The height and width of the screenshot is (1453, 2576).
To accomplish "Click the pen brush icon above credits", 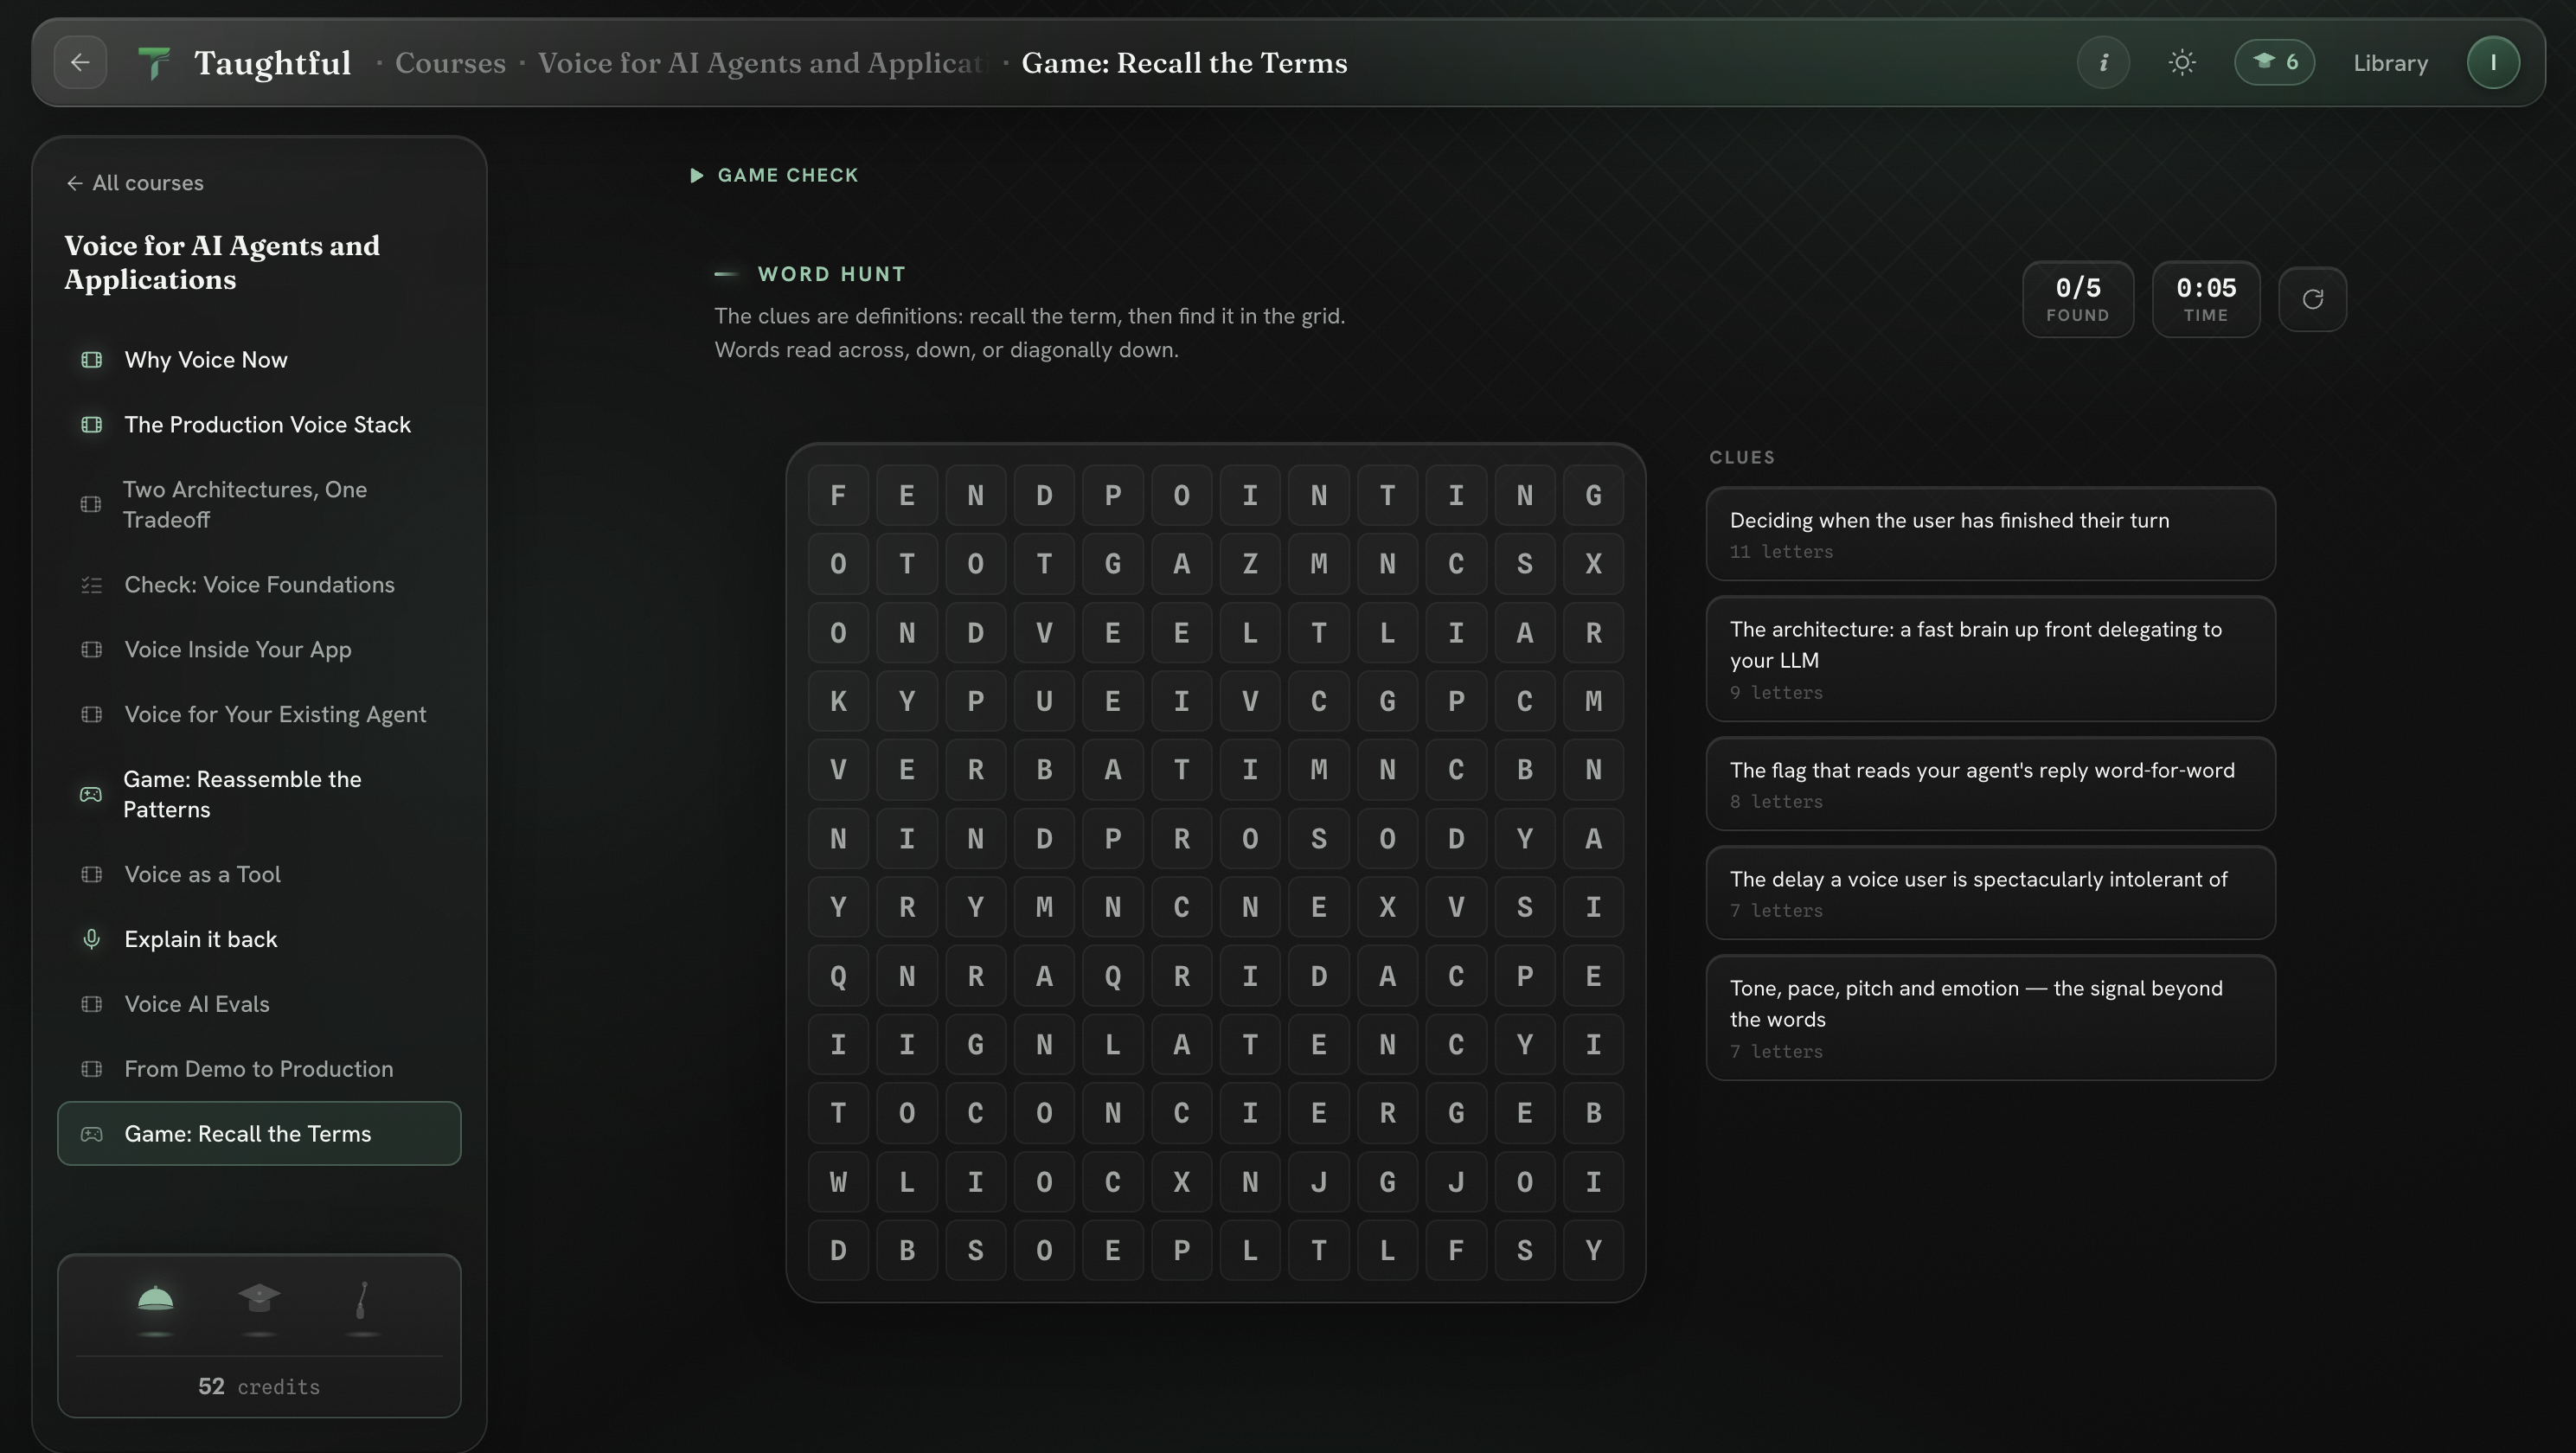I will pos(363,1299).
